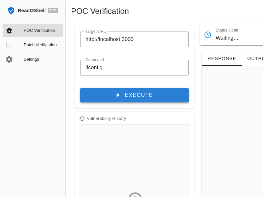Switch to the RESPONSE tab
This screenshot has height=197, width=263.
(222, 58)
